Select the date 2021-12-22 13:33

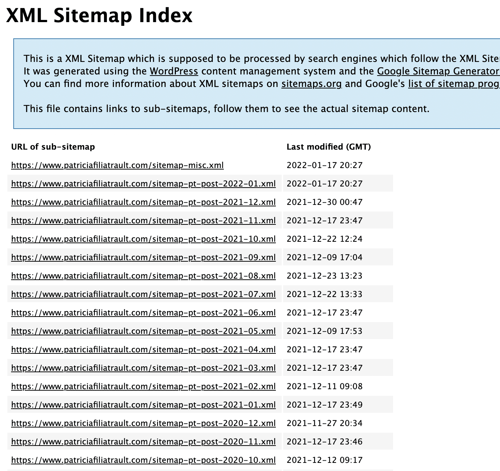pyautogui.click(x=325, y=294)
